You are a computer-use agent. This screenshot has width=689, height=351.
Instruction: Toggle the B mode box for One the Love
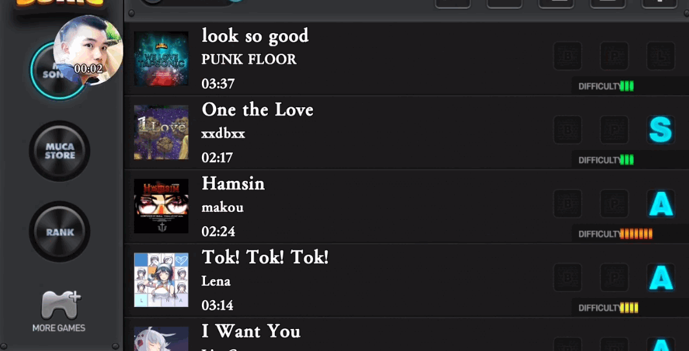pos(567,129)
